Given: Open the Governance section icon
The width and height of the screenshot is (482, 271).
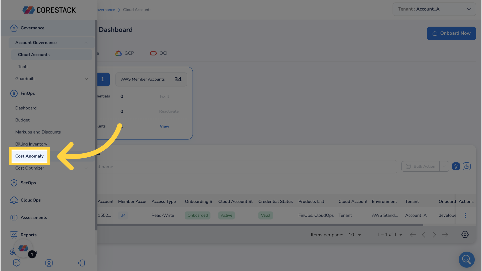Looking at the screenshot, I should click(x=14, y=28).
